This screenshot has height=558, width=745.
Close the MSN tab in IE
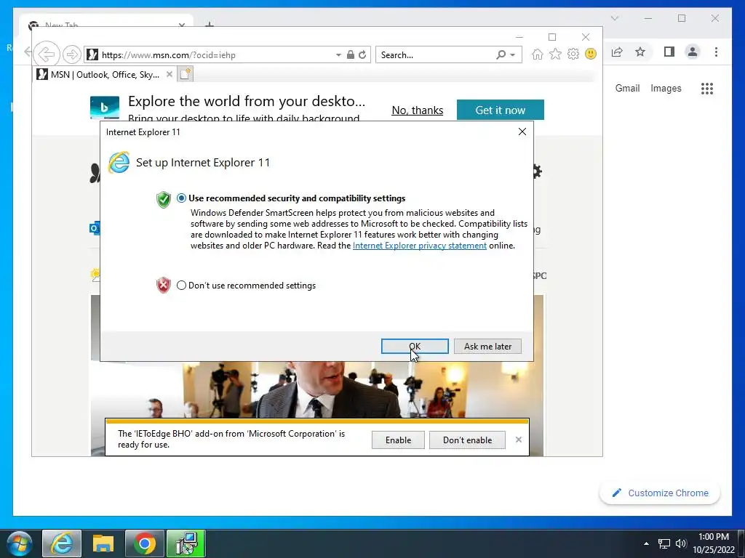[169, 75]
